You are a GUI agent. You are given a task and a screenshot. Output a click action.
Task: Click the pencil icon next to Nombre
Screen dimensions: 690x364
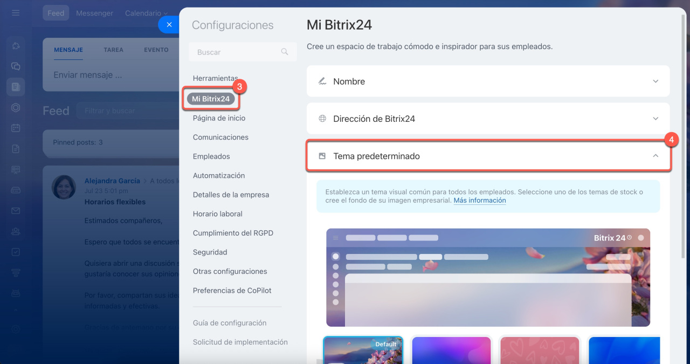(322, 81)
